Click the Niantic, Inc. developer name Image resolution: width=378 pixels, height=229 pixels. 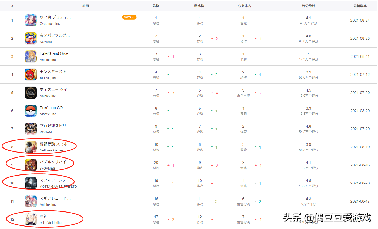(x=48, y=114)
